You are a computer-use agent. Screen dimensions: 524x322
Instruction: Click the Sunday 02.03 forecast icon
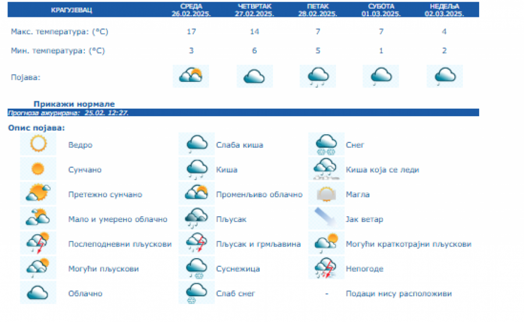pyautogui.click(x=445, y=76)
